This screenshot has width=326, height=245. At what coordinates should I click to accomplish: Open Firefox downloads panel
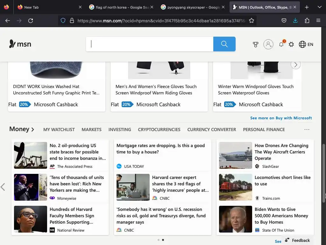pyautogui.click(x=295, y=21)
